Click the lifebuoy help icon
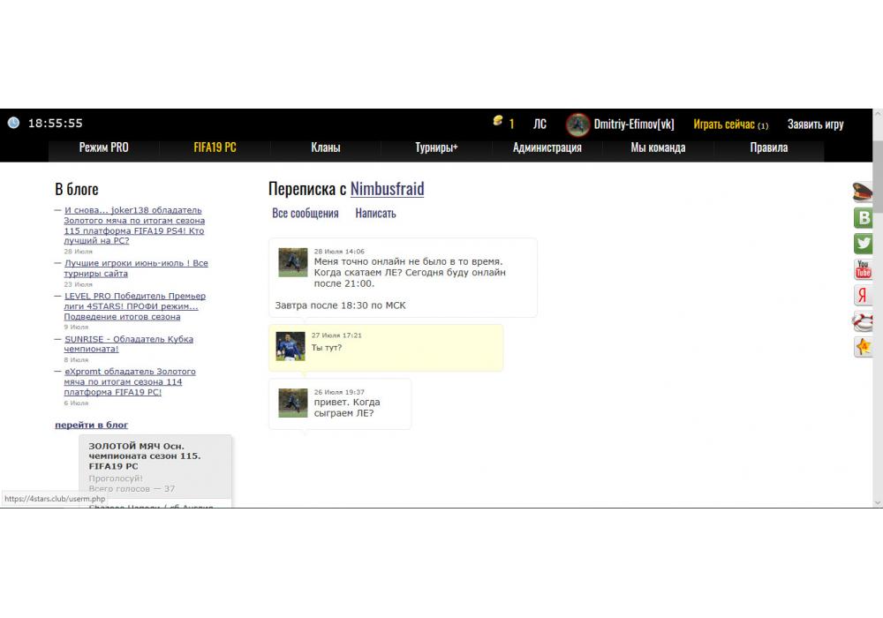This screenshot has height=618, width=883. pos(864,321)
